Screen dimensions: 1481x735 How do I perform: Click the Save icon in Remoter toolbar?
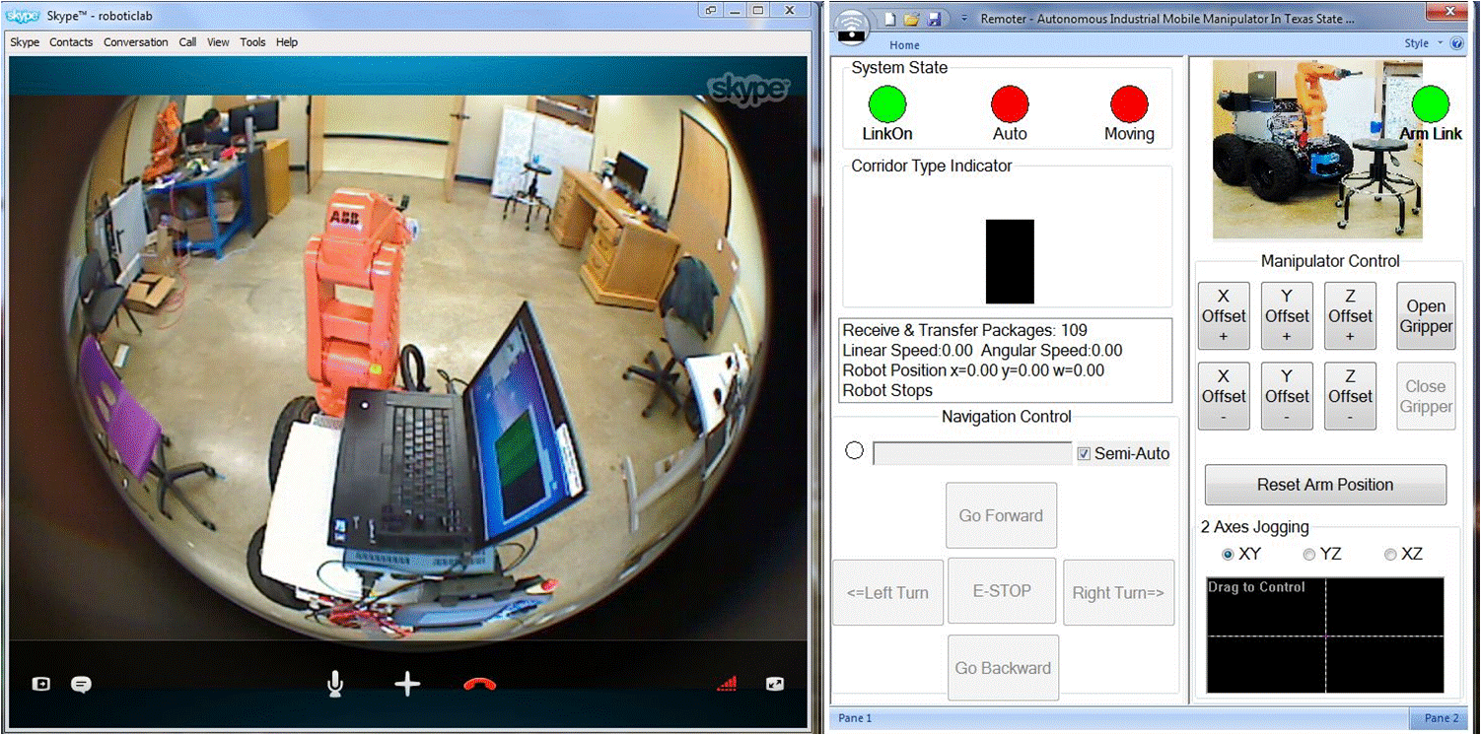click(x=934, y=19)
